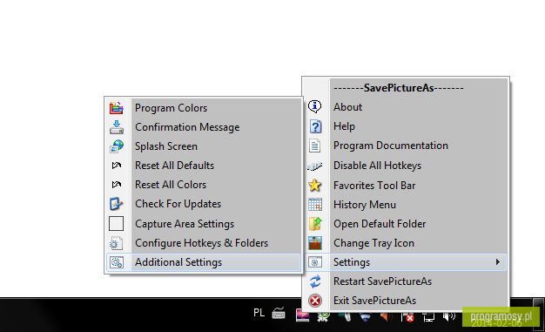Click the Program Colors palette icon
545x332 pixels.
pyautogui.click(x=117, y=108)
